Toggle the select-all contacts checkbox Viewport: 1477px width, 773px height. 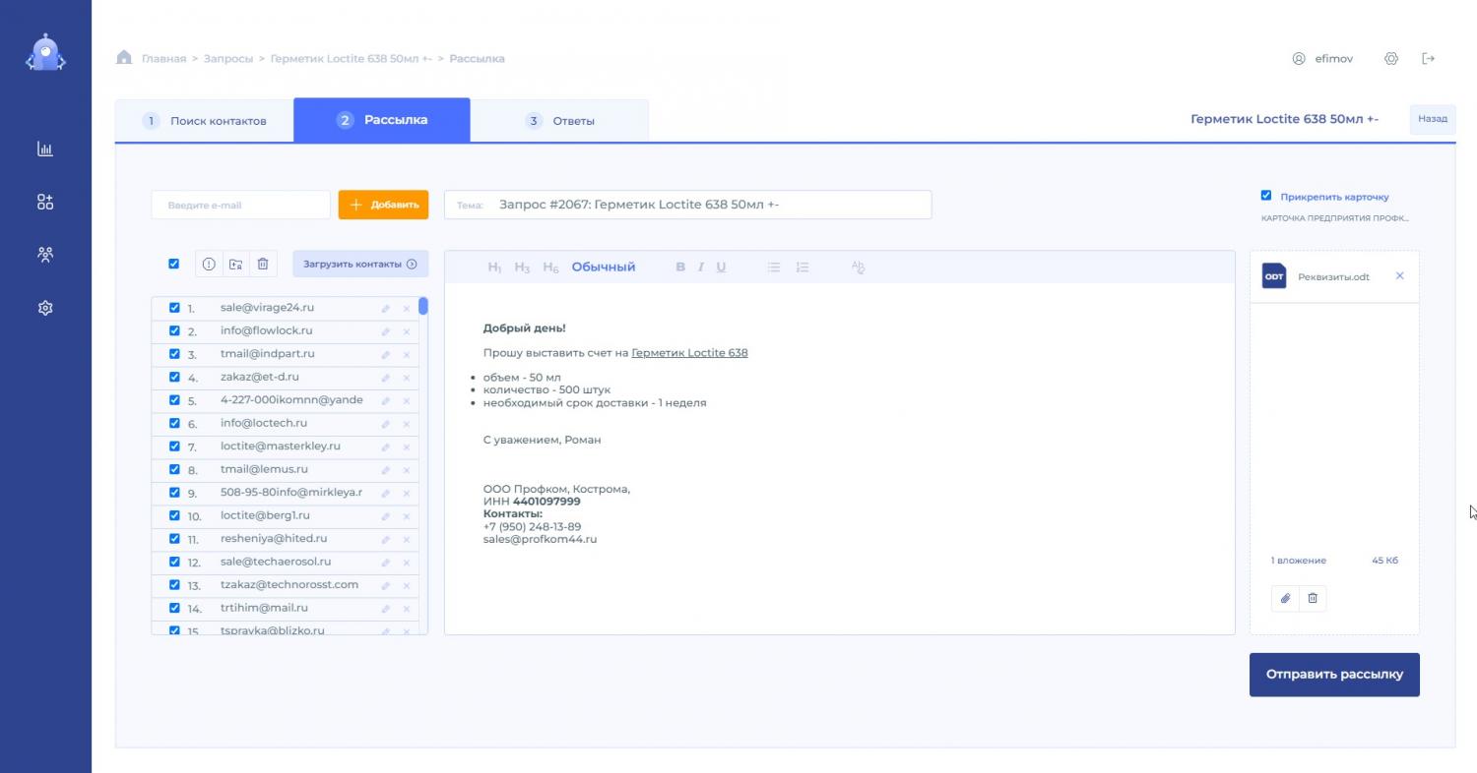[x=174, y=264]
